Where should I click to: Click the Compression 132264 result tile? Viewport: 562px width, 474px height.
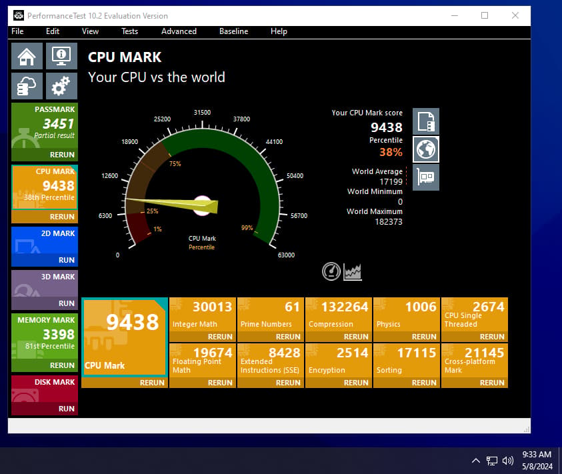click(339, 315)
